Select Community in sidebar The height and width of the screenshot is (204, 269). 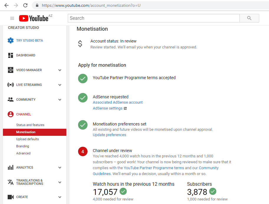point(26,100)
